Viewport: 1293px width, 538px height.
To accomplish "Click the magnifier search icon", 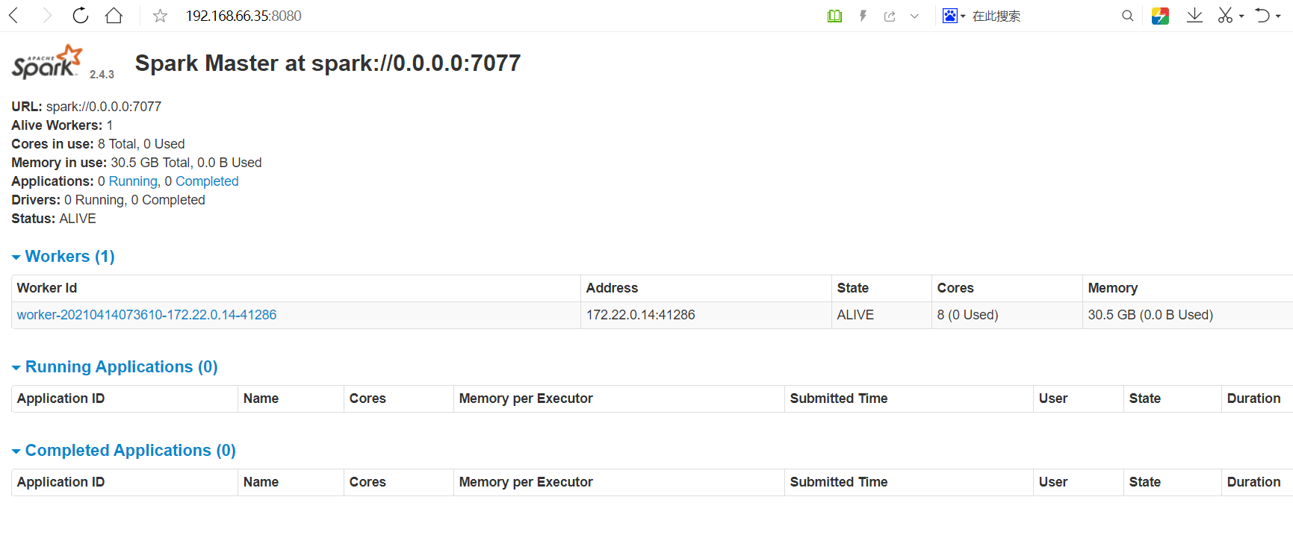I will pos(1127,16).
